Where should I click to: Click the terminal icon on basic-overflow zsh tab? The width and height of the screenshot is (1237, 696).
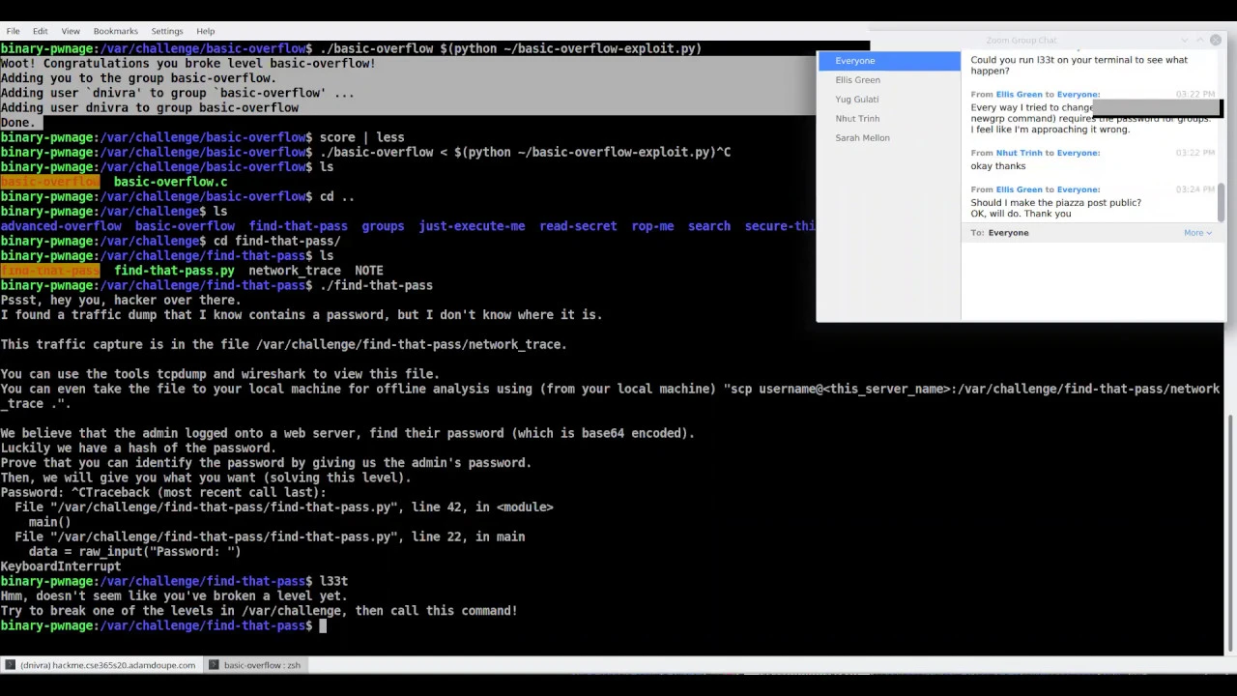(x=215, y=665)
